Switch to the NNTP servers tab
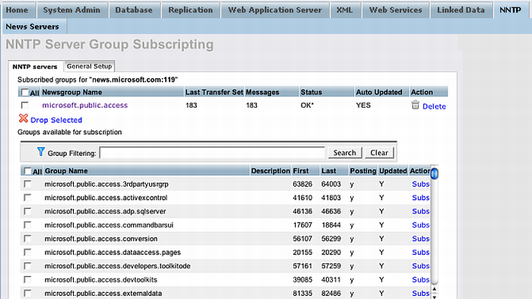This screenshot has height=299, width=532. [35, 66]
